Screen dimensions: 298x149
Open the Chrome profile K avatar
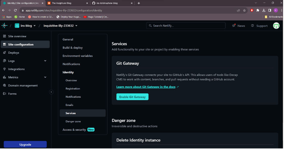tap(276, 10)
